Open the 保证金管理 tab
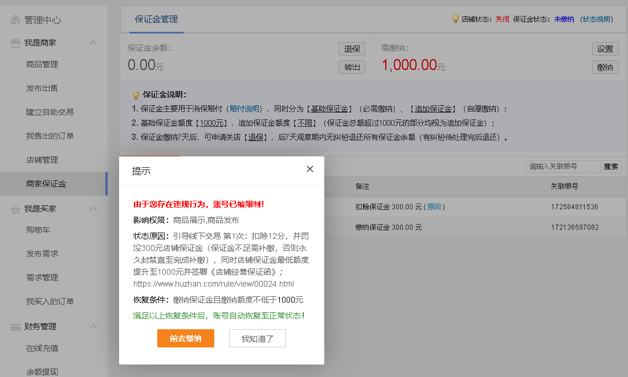 click(156, 19)
